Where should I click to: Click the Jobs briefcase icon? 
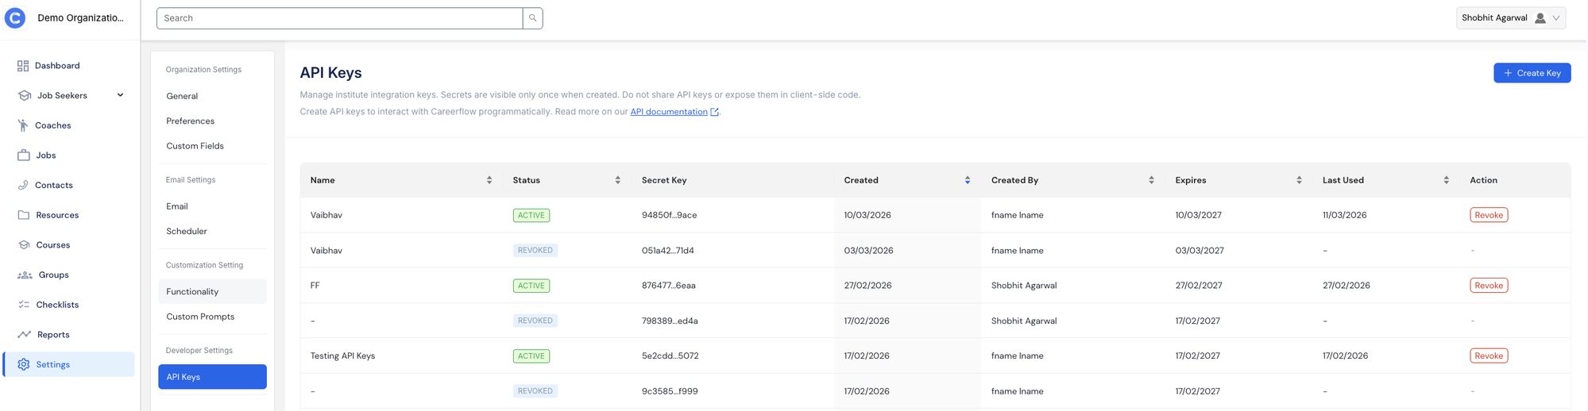point(24,155)
